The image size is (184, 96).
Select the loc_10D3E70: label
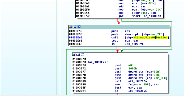point(98,62)
